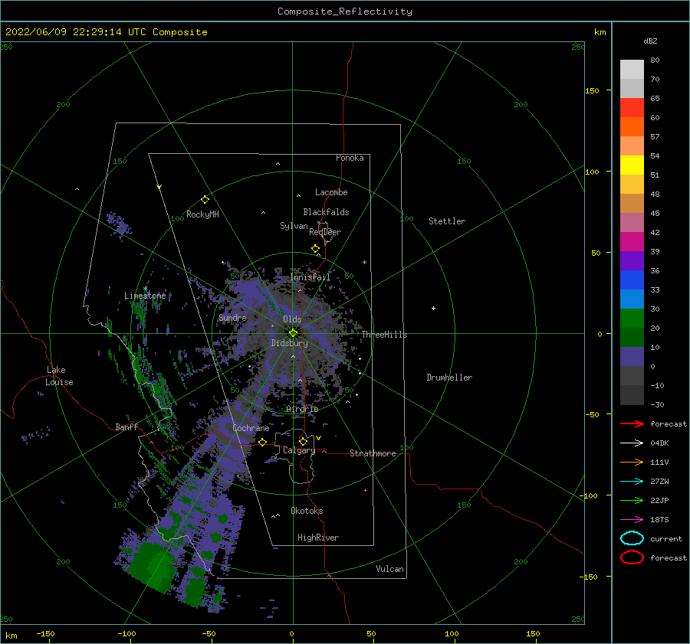Click the cyan 27ZW arrow legend icon

click(x=632, y=482)
